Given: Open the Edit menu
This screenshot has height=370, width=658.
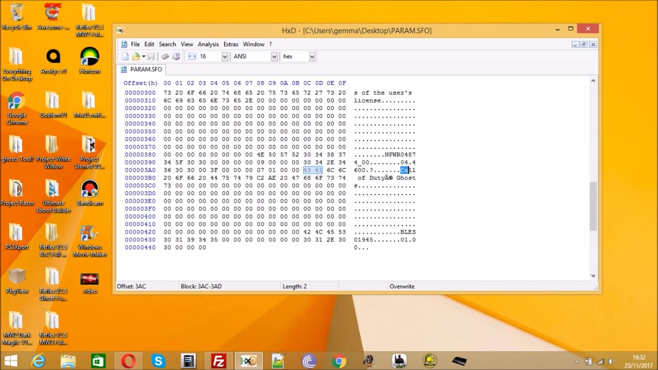Looking at the screenshot, I should click(x=149, y=44).
